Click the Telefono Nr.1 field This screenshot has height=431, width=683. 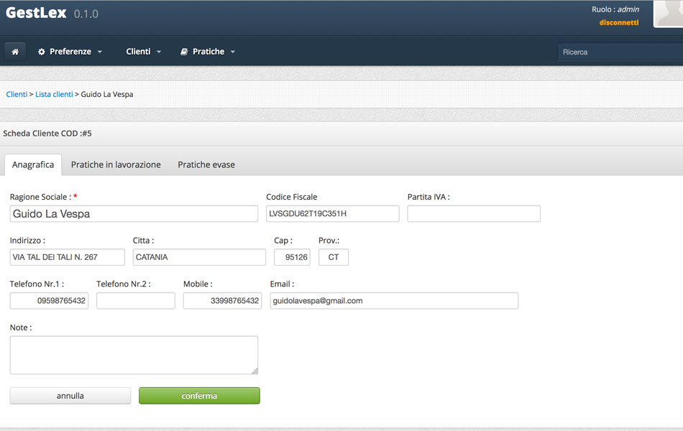click(x=49, y=301)
